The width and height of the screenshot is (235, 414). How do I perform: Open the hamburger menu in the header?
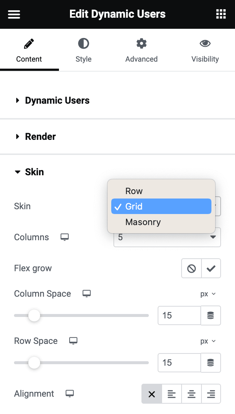(14, 14)
